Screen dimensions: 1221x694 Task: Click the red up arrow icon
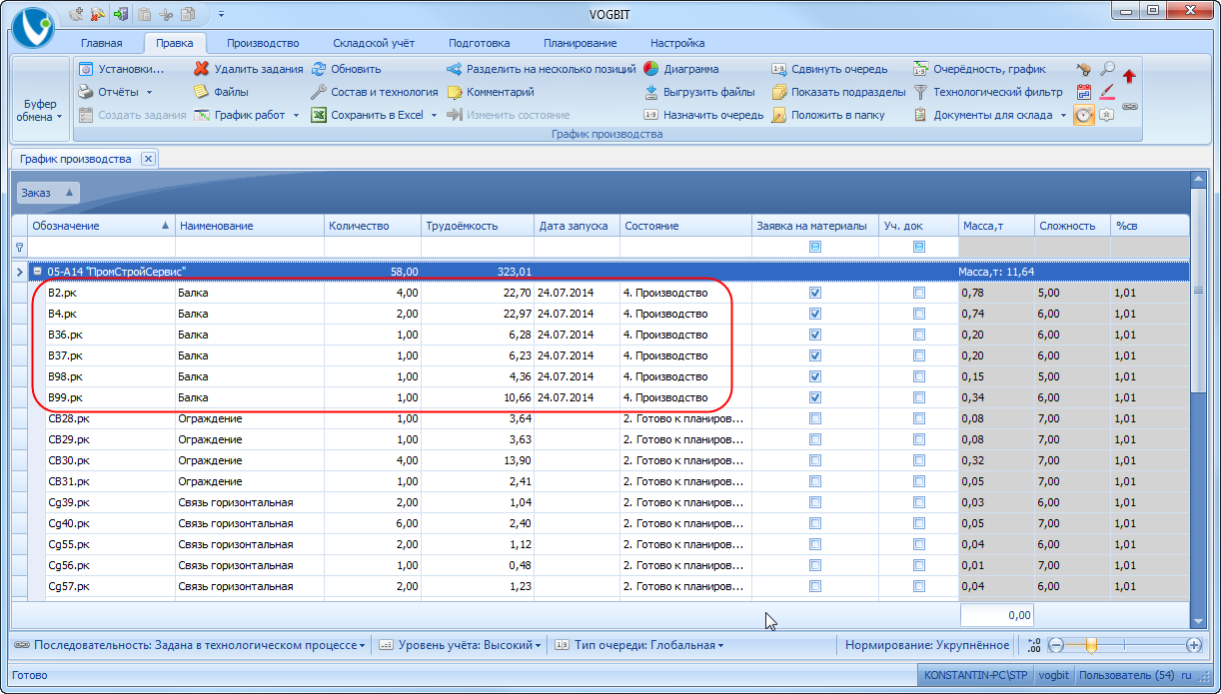[1130, 75]
